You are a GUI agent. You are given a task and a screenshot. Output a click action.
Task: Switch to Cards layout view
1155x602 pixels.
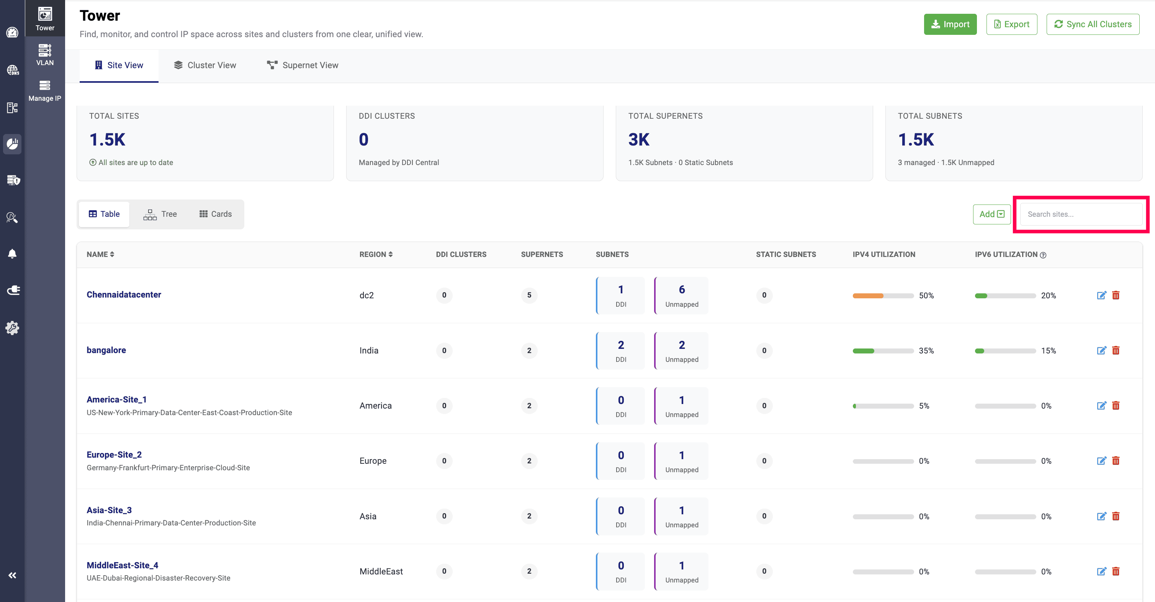(215, 214)
